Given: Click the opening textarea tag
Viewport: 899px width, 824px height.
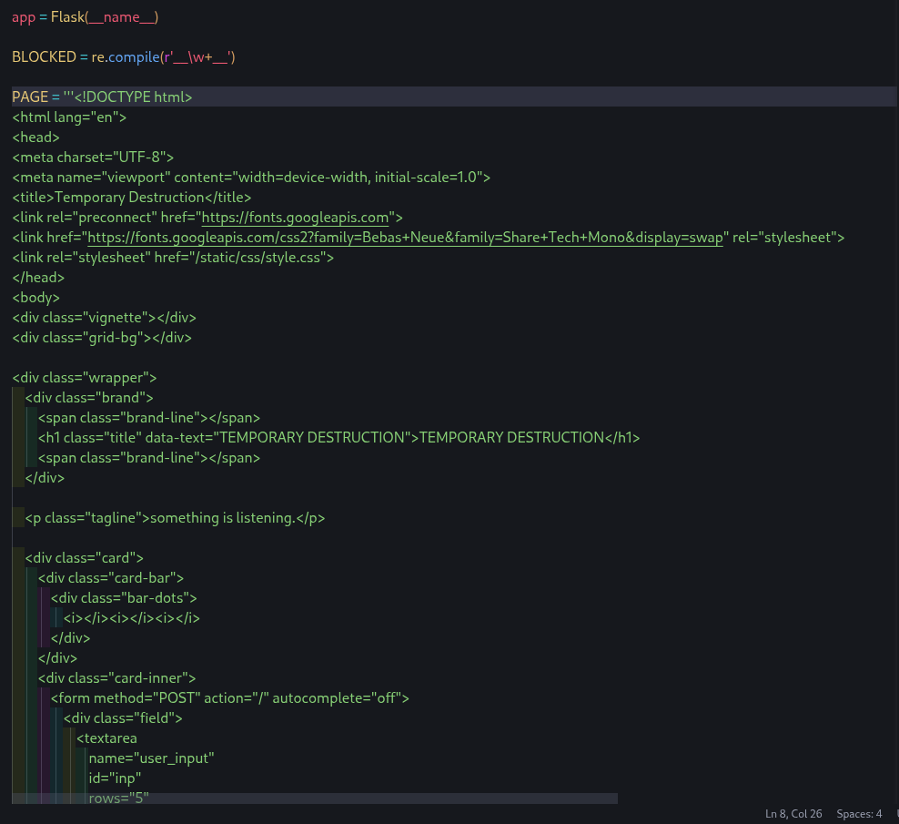Looking at the screenshot, I should click(106, 738).
